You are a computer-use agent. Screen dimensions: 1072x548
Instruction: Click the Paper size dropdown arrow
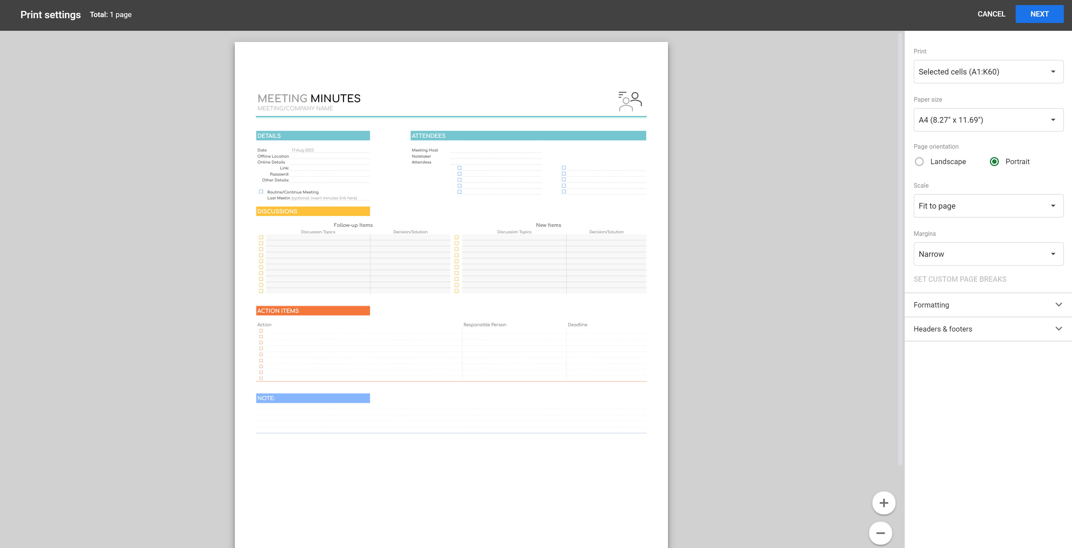tap(1053, 120)
